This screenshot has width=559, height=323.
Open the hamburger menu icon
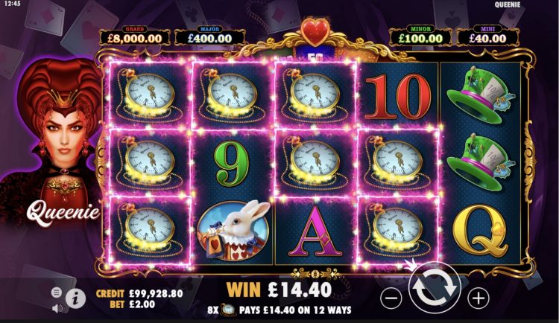pyautogui.click(x=56, y=292)
